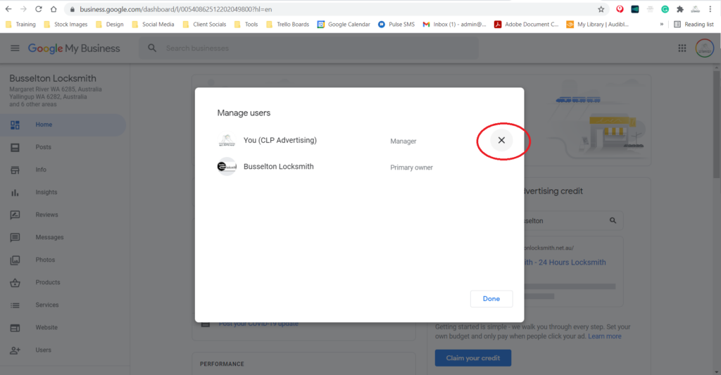This screenshot has height=375, width=721.
Task: Click the Primary owner role text
Action: click(411, 167)
